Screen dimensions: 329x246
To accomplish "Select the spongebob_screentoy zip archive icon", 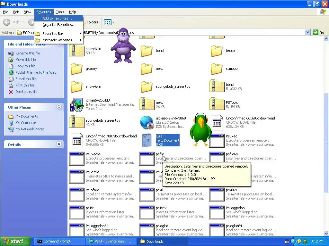I will pos(76,122).
